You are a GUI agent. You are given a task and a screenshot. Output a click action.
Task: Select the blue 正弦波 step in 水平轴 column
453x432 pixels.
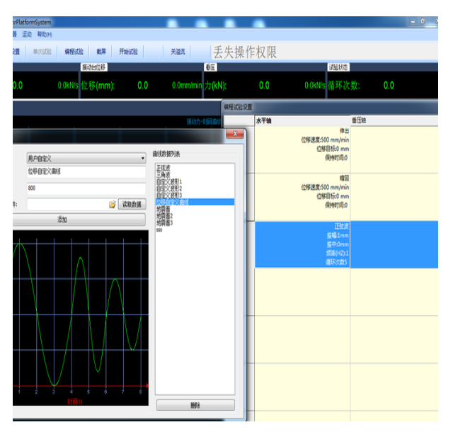[x=302, y=244]
